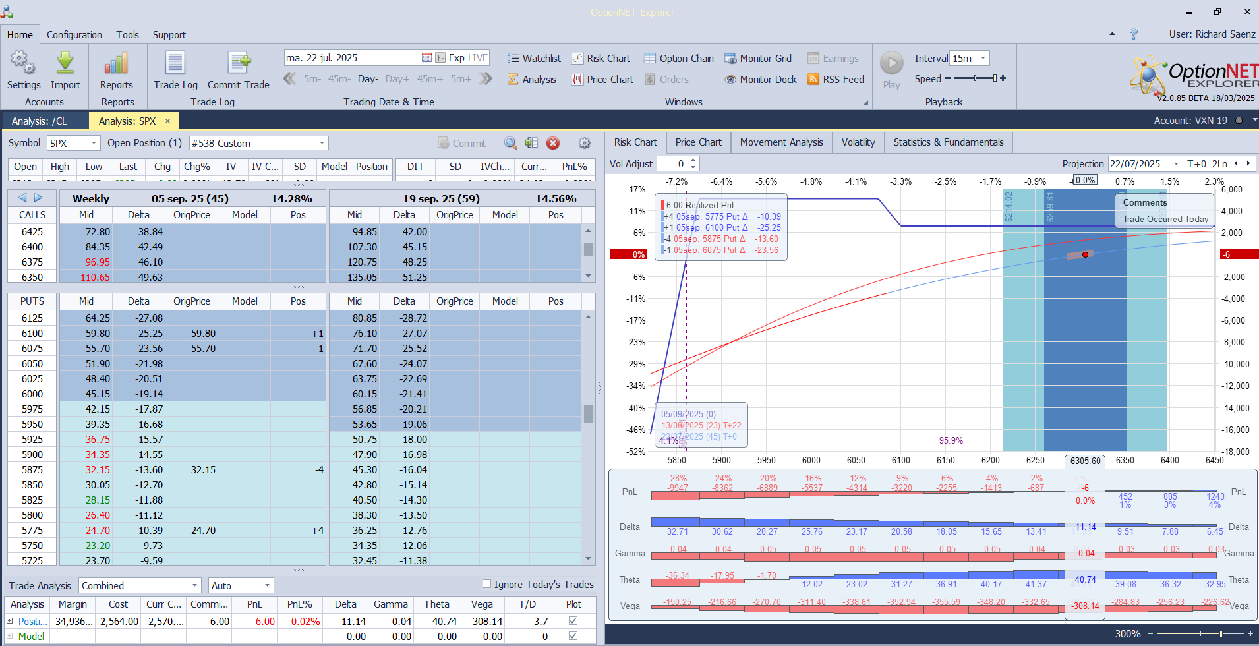Open the Risk Chart window from the ribbon
This screenshot has height=646, width=1259.
click(x=600, y=59)
